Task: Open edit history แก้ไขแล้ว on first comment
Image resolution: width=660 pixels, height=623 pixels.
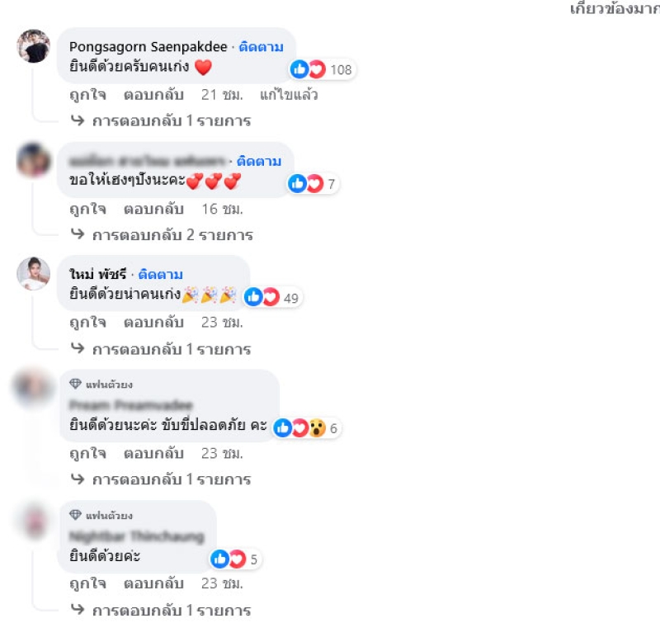Action: pyautogui.click(x=289, y=95)
